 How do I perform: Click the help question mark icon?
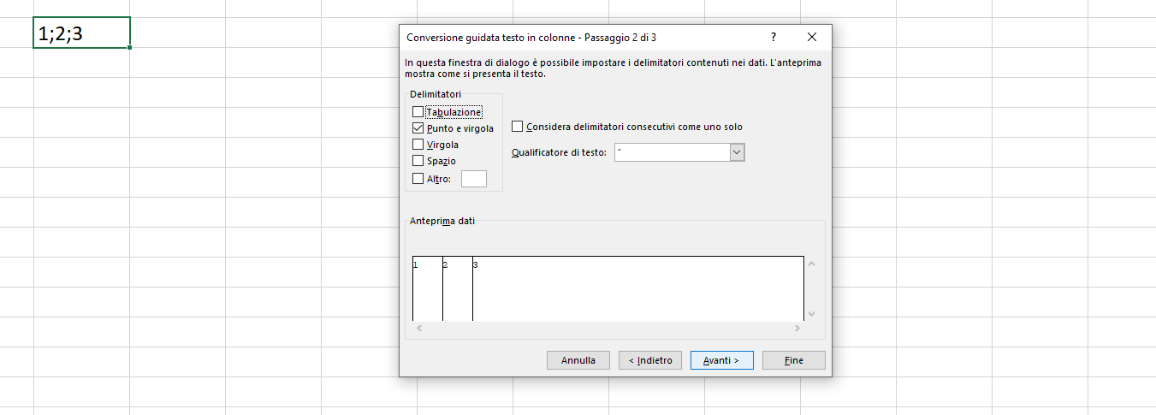(x=774, y=37)
